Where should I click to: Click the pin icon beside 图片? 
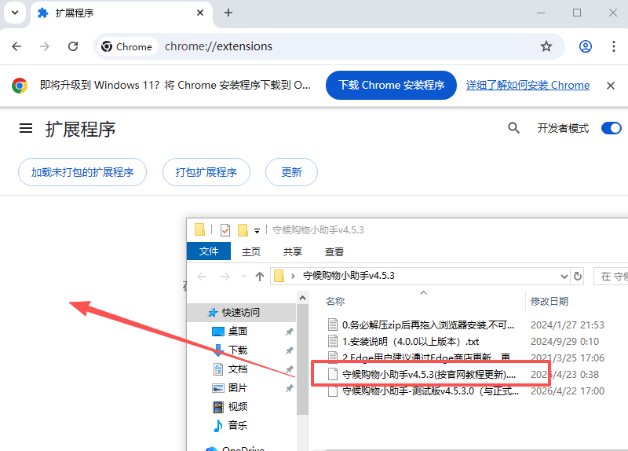coord(289,388)
